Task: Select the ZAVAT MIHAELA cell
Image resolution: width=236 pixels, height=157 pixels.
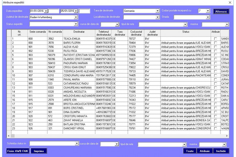Action: tap(79, 120)
